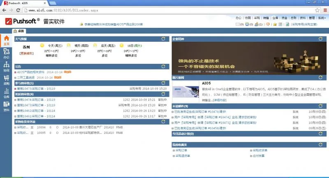Open the 销售 top menu item

click(266, 18)
